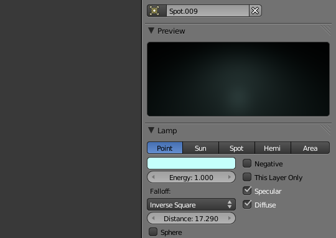Open the Inverse Square falloff dropdown

point(191,204)
